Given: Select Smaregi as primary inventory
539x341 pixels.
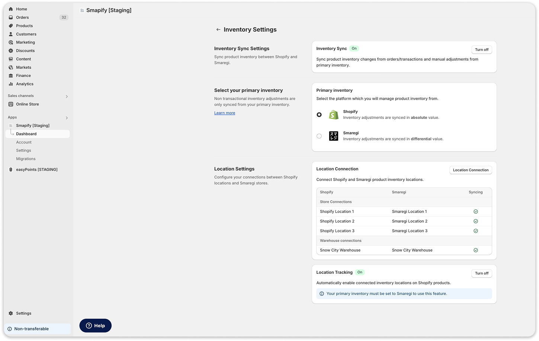Looking at the screenshot, I should tap(319, 136).
